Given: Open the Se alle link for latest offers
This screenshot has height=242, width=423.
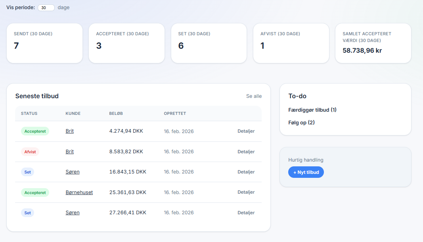Looking at the screenshot, I should pyautogui.click(x=254, y=96).
